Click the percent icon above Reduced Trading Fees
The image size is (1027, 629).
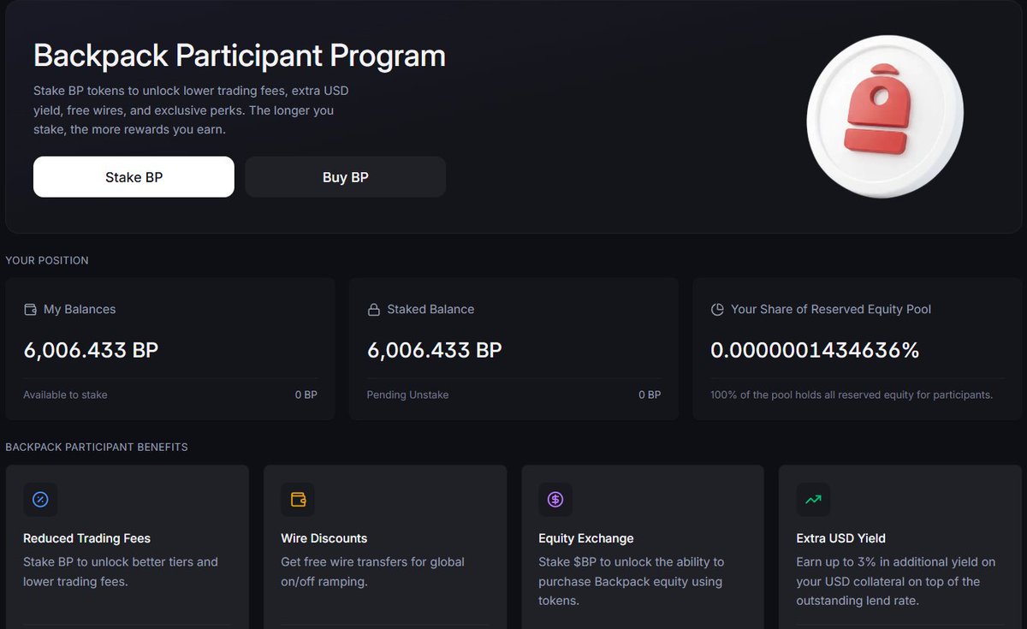40,500
